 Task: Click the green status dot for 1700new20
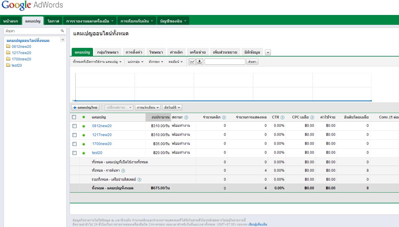[84, 144]
